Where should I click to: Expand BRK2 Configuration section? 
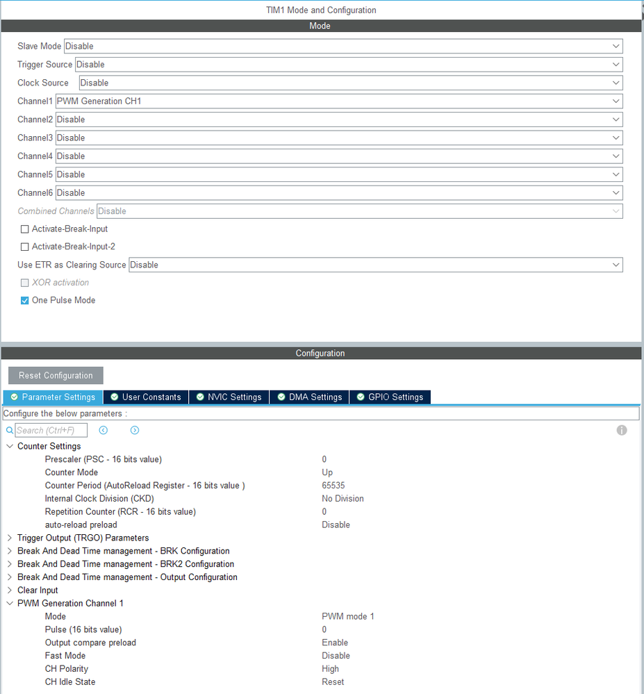click(10, 564)
